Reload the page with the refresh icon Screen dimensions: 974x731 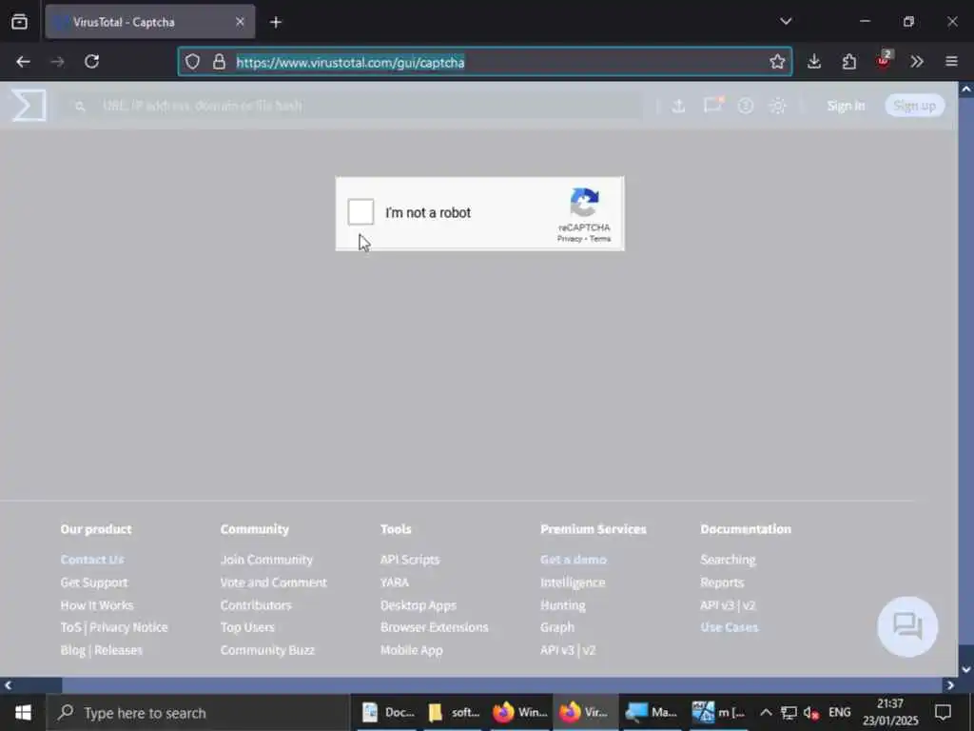tap(92, 62)
